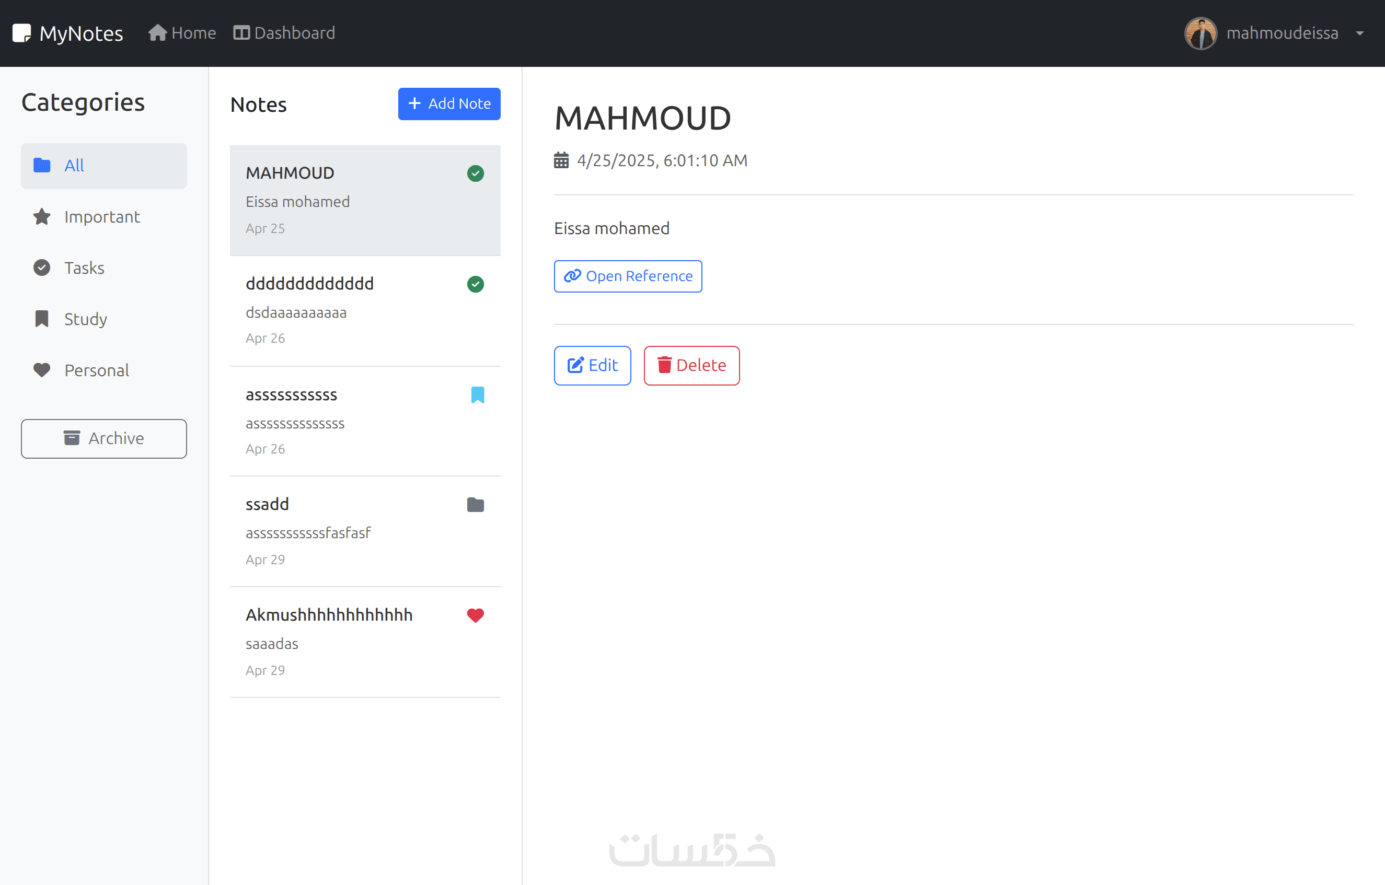
Task: Expand the mahmoudeissa account dropdown arrow
Action: tap(1360, 33)
